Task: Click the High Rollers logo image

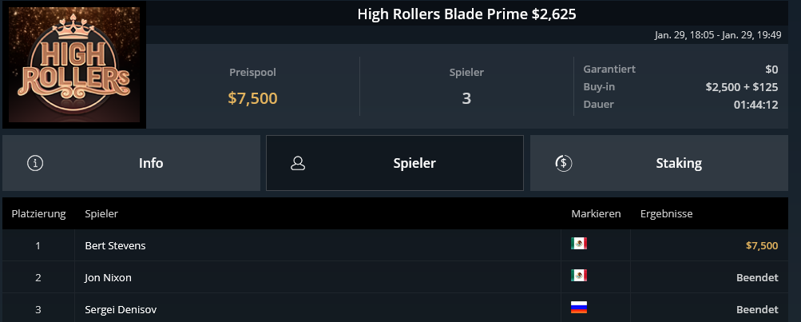Action: pos(74,65)
